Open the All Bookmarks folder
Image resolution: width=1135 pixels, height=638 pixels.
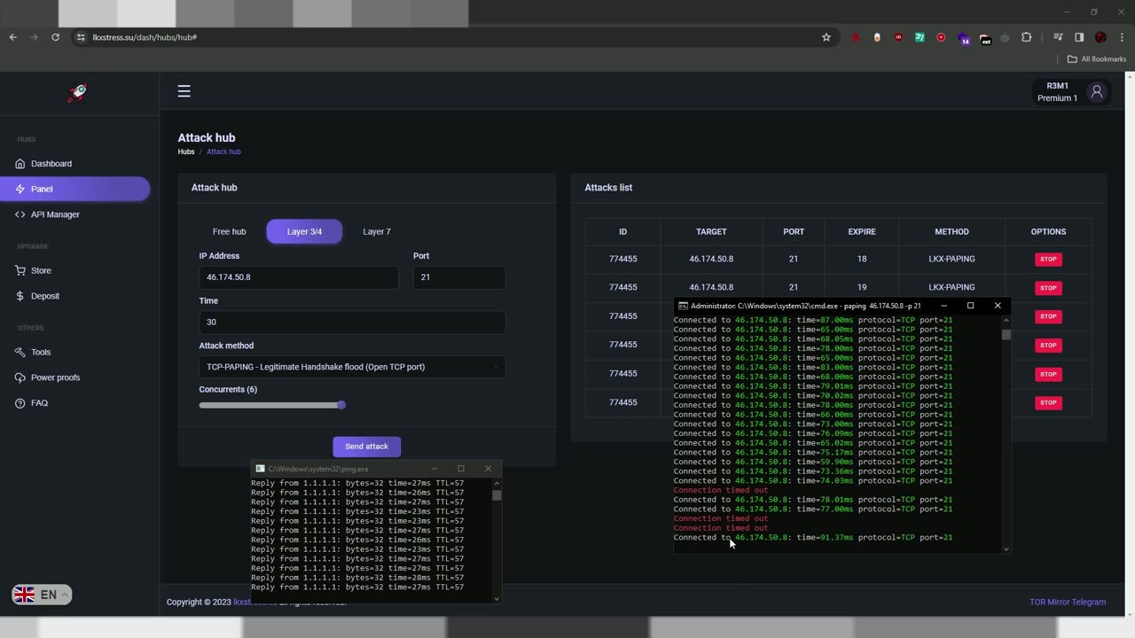click(1097, 59)
